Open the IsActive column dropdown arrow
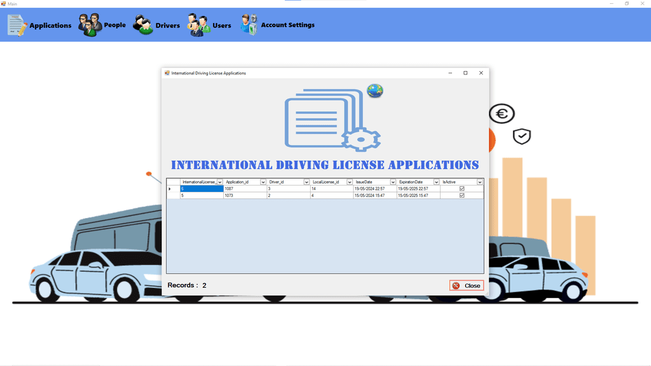The width and height of the screenshot is (651, 366). click(480, 182)
